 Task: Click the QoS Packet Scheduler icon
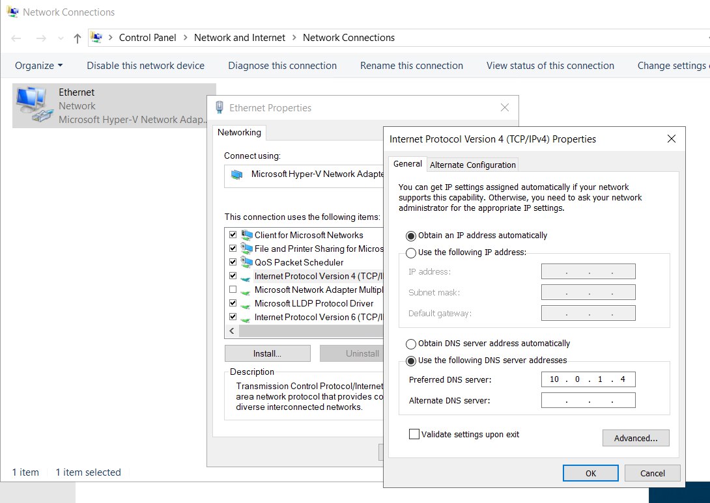[248, 262]
